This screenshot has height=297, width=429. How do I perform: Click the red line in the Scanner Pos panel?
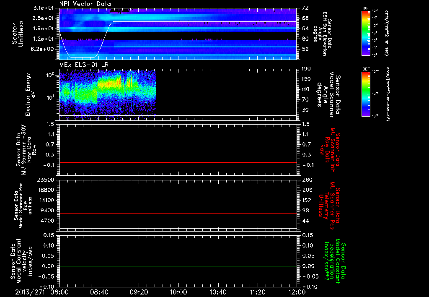[178, 213]
